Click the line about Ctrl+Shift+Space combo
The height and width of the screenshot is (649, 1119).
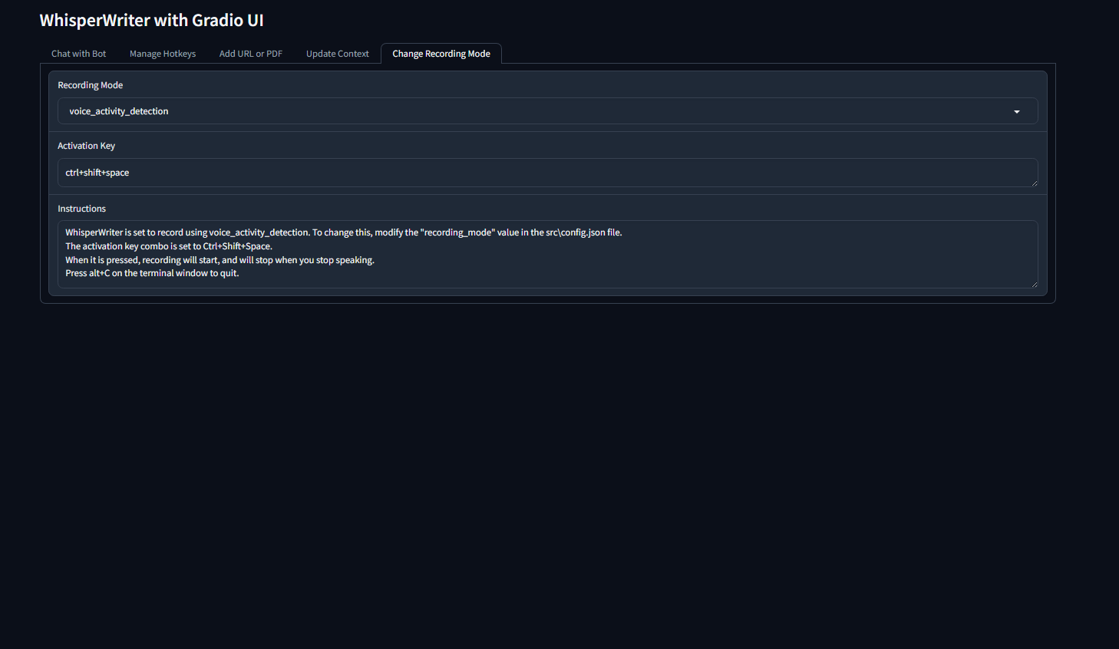coord(169,246)
